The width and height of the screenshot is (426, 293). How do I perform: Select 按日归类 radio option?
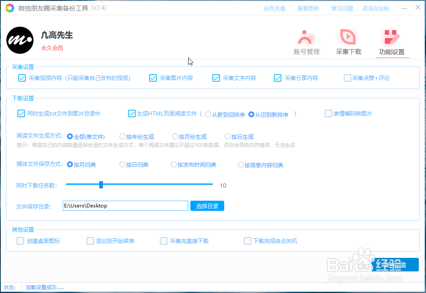tap(123, 164)
